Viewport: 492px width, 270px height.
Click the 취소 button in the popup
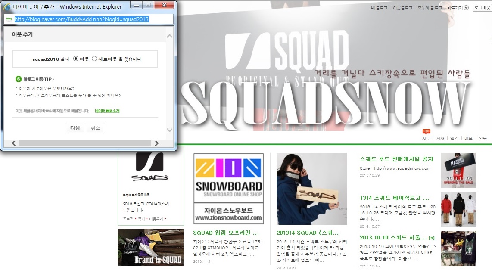[95, 128]
